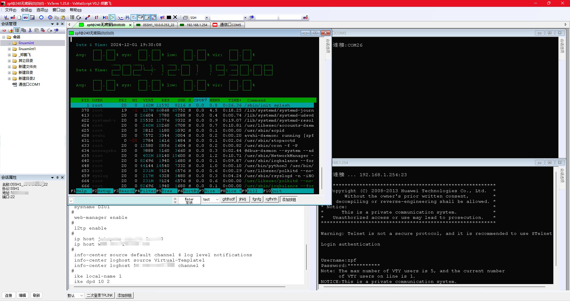
Task: Click the list lines icon in main toolbar
Action: point(72,17)
